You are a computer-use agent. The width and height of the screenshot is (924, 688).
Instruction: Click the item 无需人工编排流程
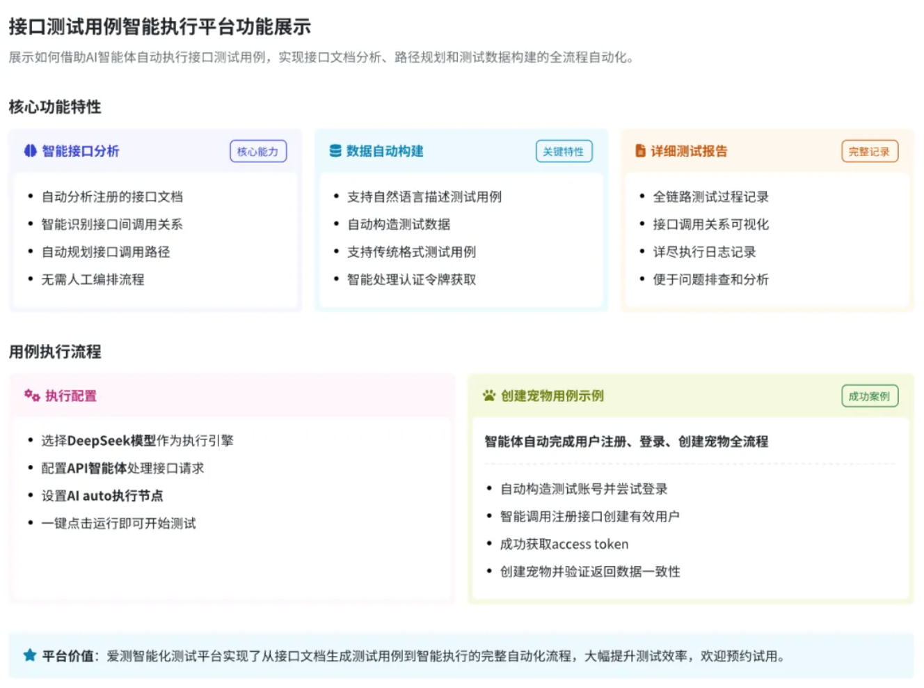[93, 279]
